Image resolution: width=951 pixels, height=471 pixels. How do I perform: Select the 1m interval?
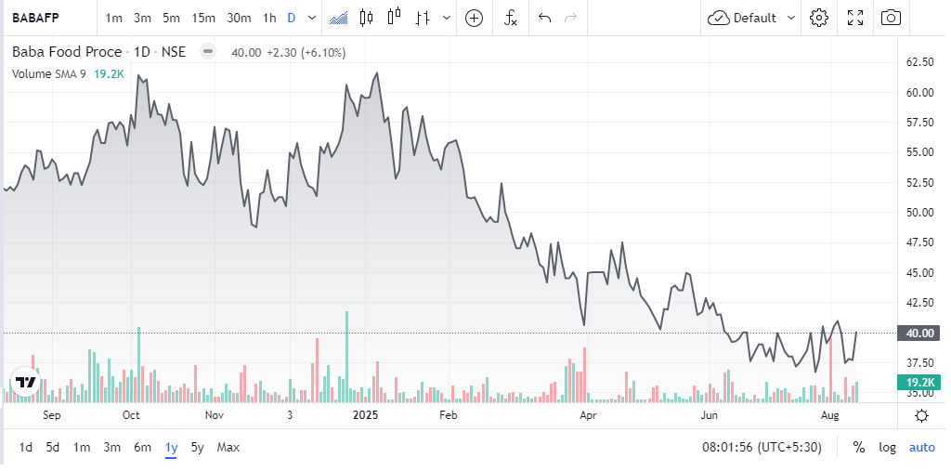tap(114, 19)
